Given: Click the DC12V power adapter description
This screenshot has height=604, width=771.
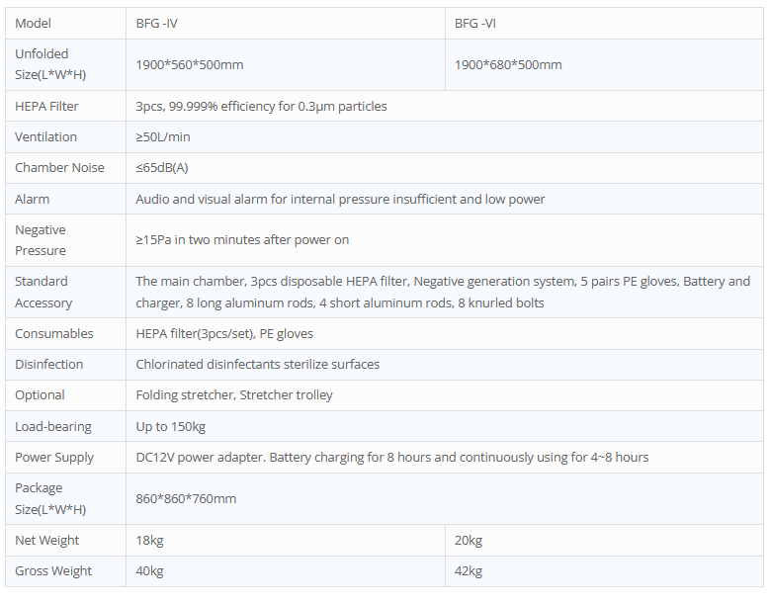Looking at the screenshot, I should (x=391, y=458).
